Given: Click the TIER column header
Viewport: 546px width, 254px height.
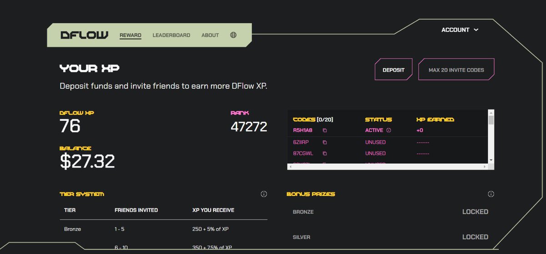Looking at the screenshot, I should pyautogui.click(x=70, y=210).
